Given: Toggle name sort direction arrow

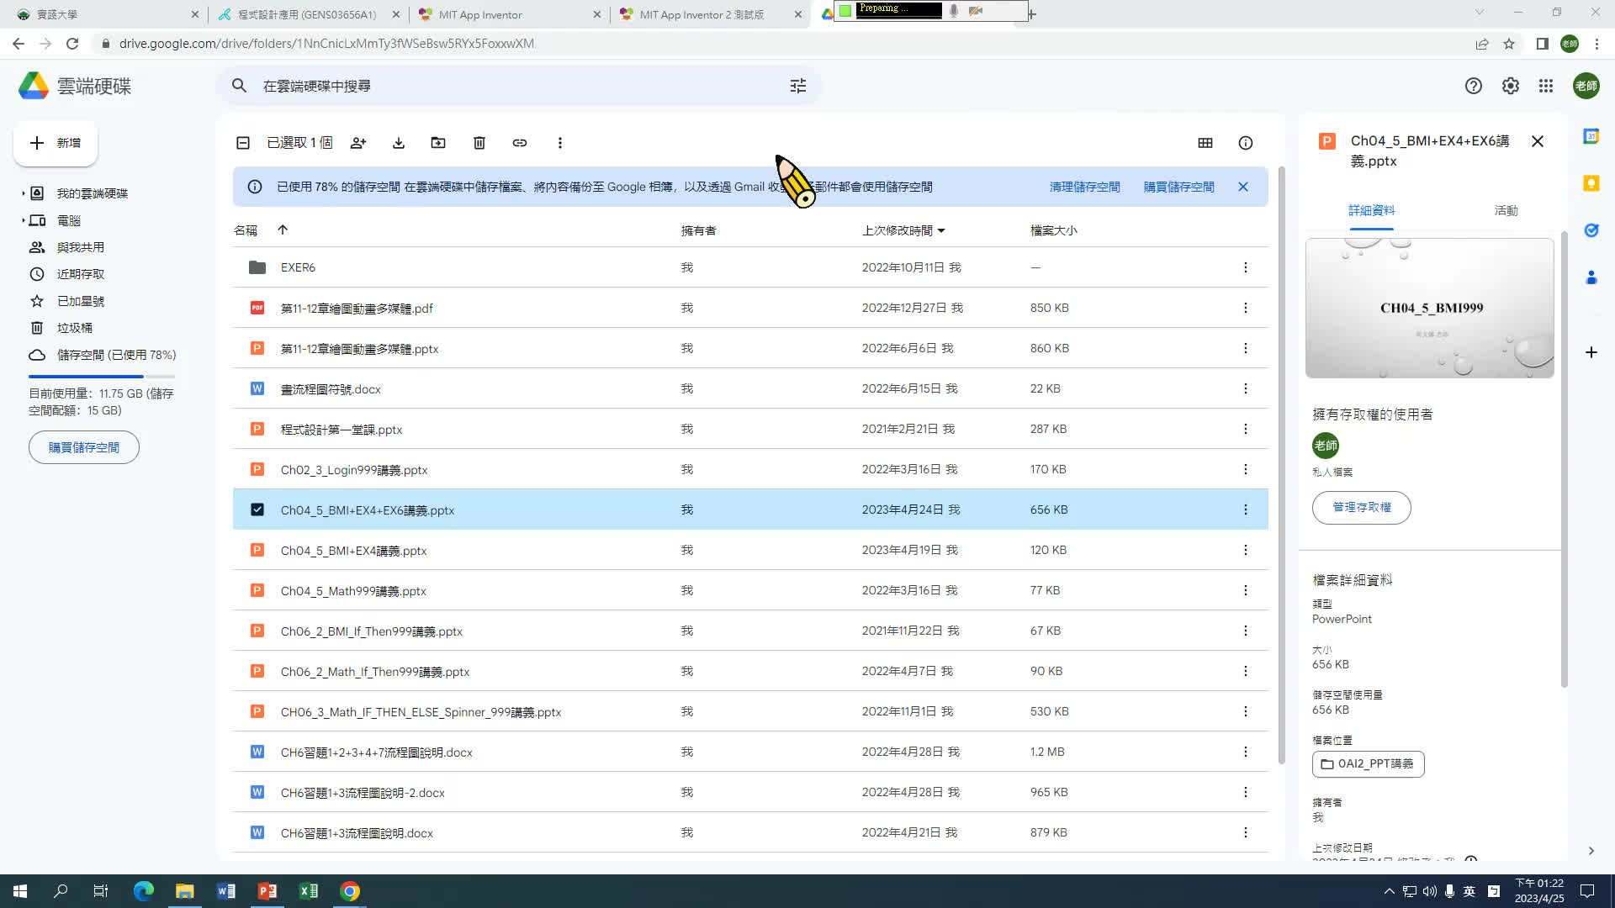Looking at the screenshot, I should click(283, 230).
